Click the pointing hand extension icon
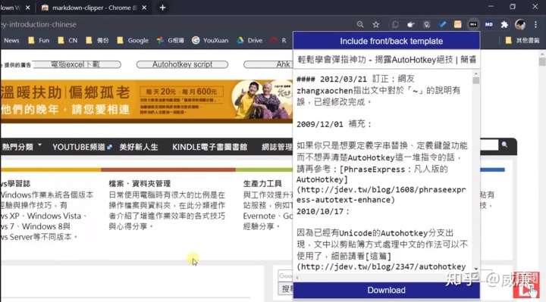Screen dimensions: 546x302 click(x=411, y=24)
